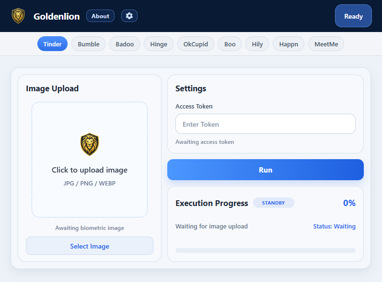This screenshot has height=282, width=382.
Task: Open the About page
Action: pyautogui.click(x=100, y=16)
